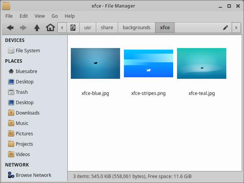Open the Go menu

click(55, 16)
